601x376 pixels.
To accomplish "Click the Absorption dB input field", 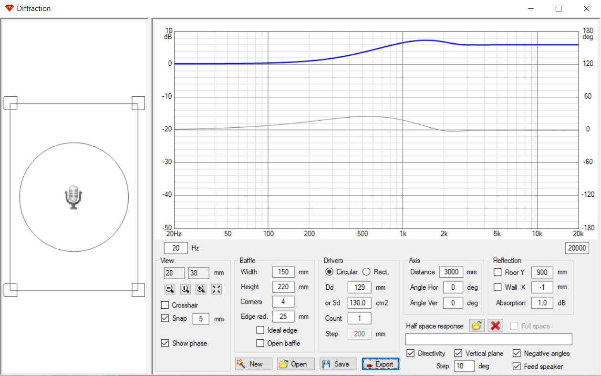I will pyautogui.click(x=542, y=303).
